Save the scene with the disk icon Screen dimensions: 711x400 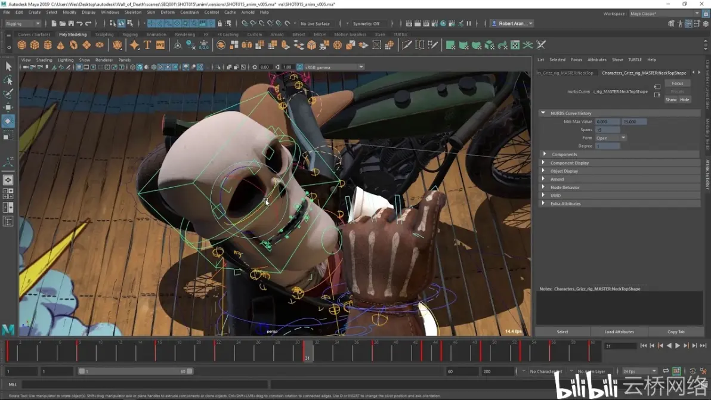coord(71,24)
